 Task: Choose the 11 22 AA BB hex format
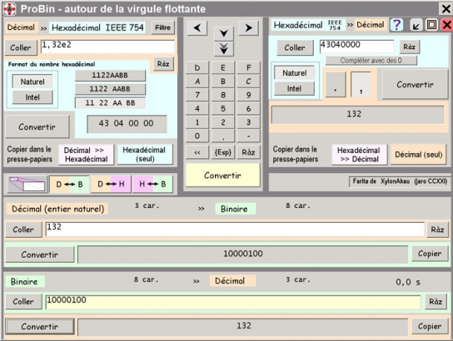tap(110, 102)
